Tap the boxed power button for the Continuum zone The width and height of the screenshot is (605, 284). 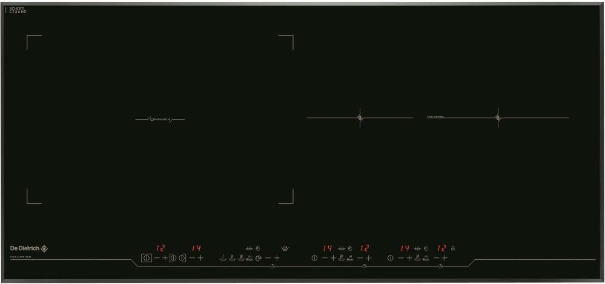pyautogui.click(x=146, y=258)
